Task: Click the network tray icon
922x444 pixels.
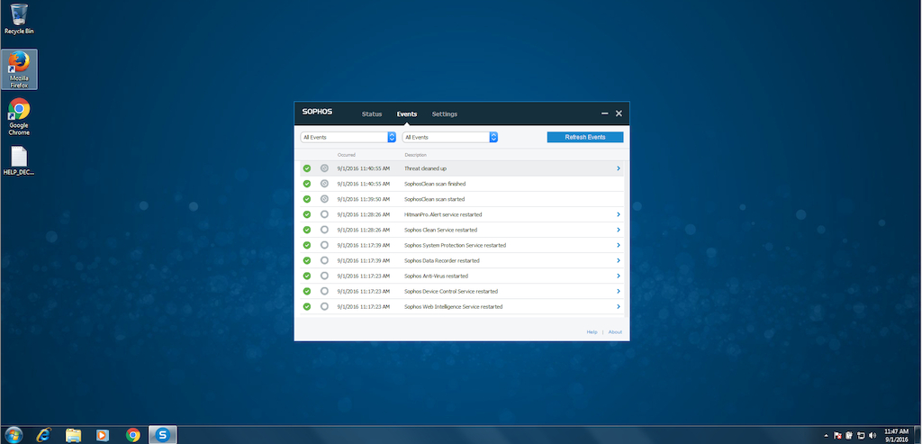Action: pyautogui.click(x=861, y=436)
